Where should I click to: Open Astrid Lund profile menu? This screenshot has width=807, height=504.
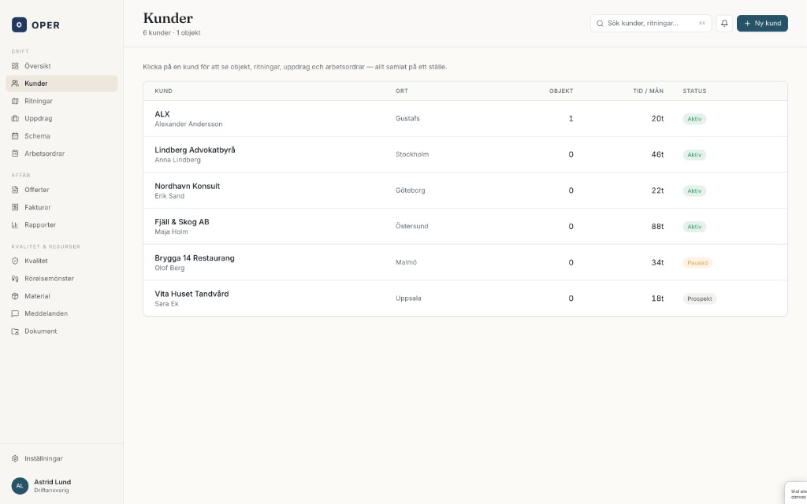[x=61, y=485]
